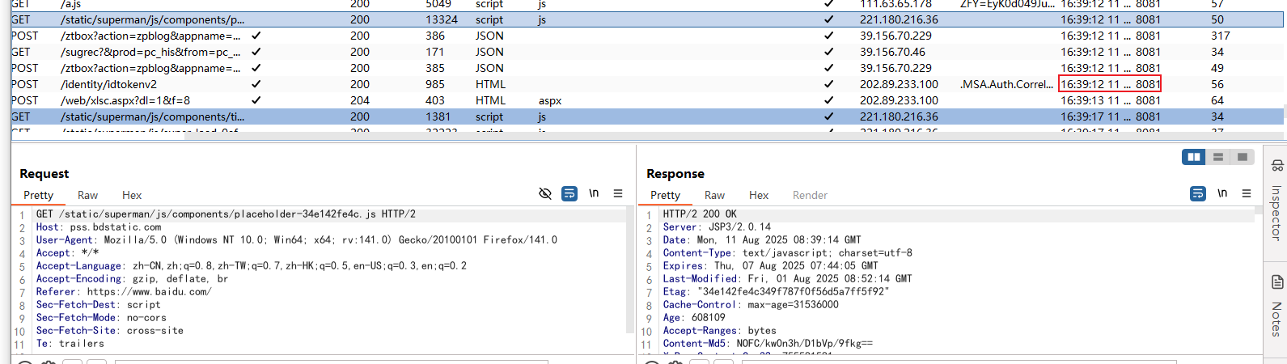This screenshot has height=364, width=1287.
Task: Click the Age: 608109 line
Action: [x=694, y=318]
